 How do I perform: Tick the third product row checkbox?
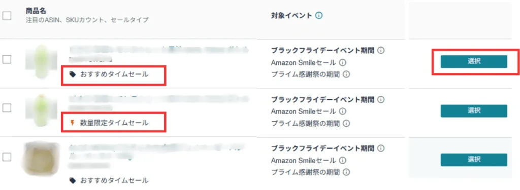(7, 157)
